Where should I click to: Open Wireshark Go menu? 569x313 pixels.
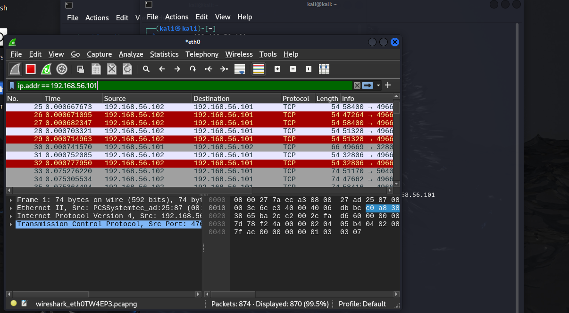tap(75, 54)
